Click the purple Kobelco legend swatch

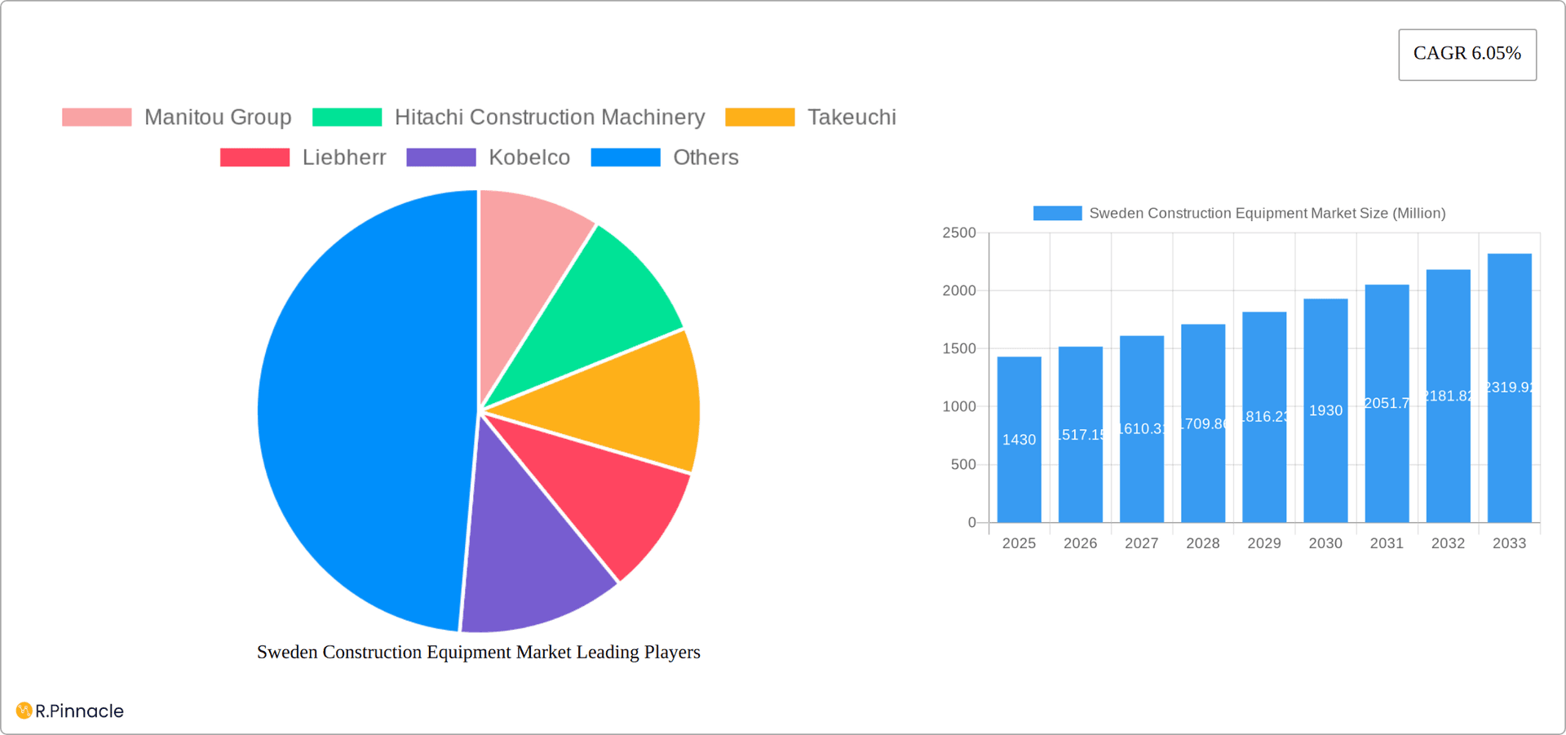point(440,157)
